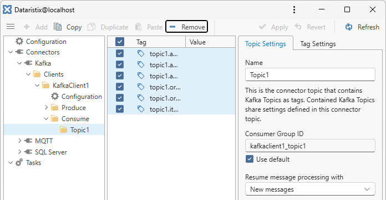Select the MQTT connector node
This screenshot has width=386, height=200.
(x=39, y=141)
